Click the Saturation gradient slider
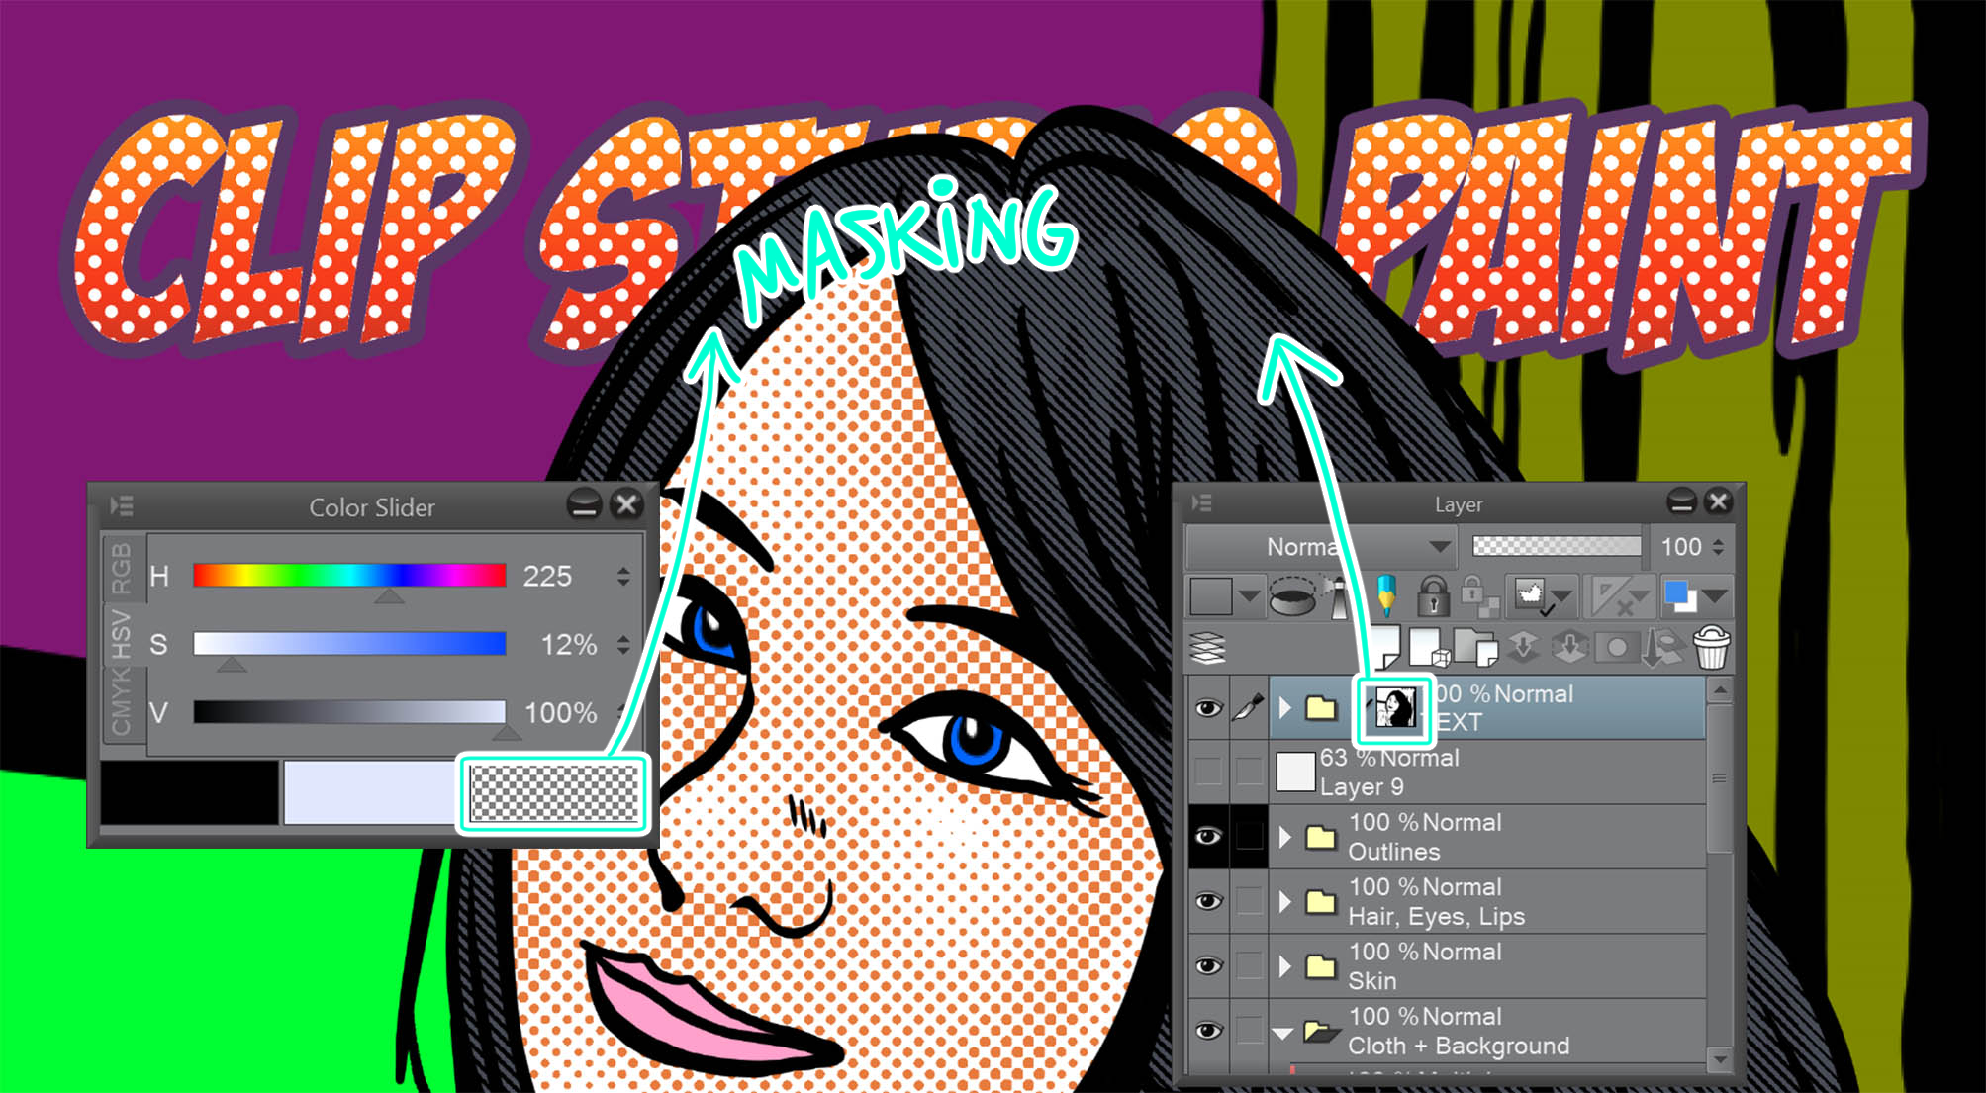 click(x=349, y=644)
